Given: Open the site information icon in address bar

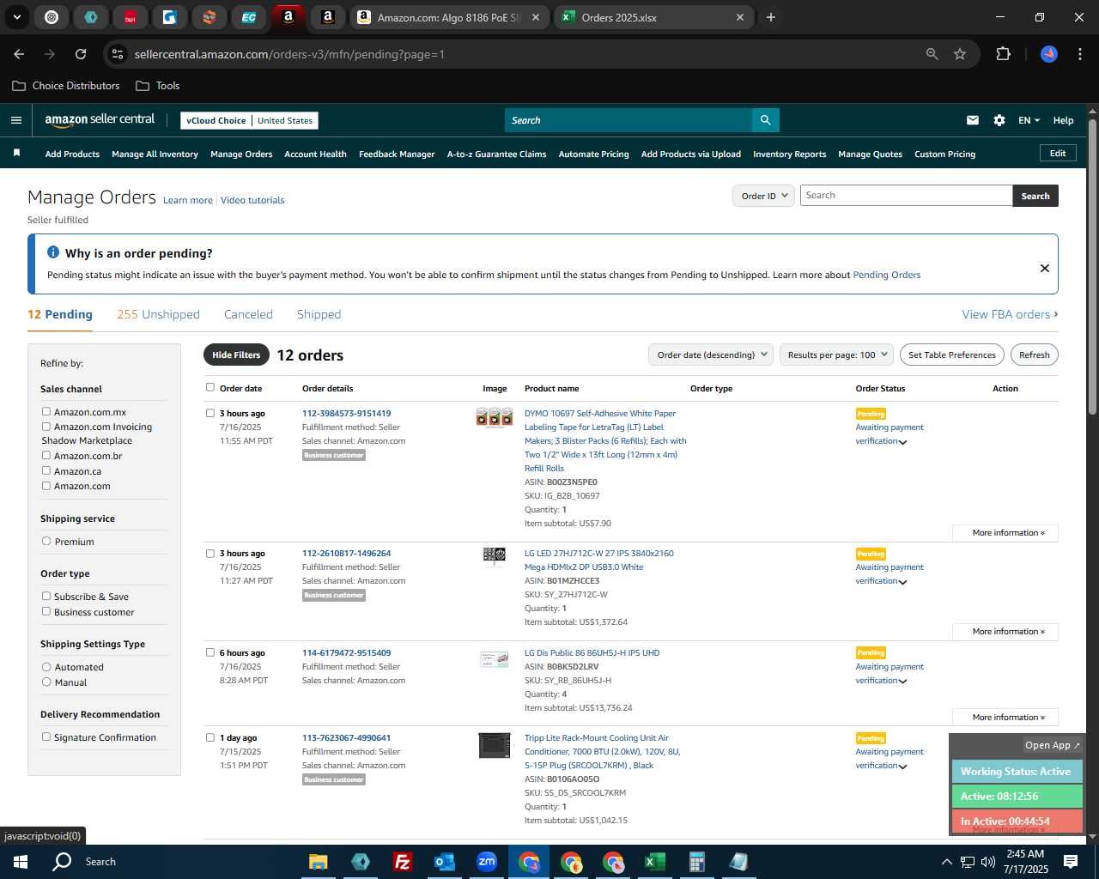Looking at the screenshot, I should 118,54.
